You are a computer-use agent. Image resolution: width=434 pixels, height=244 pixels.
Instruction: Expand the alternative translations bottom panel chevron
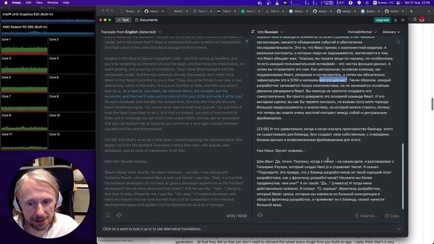click(x=399, y=229)
